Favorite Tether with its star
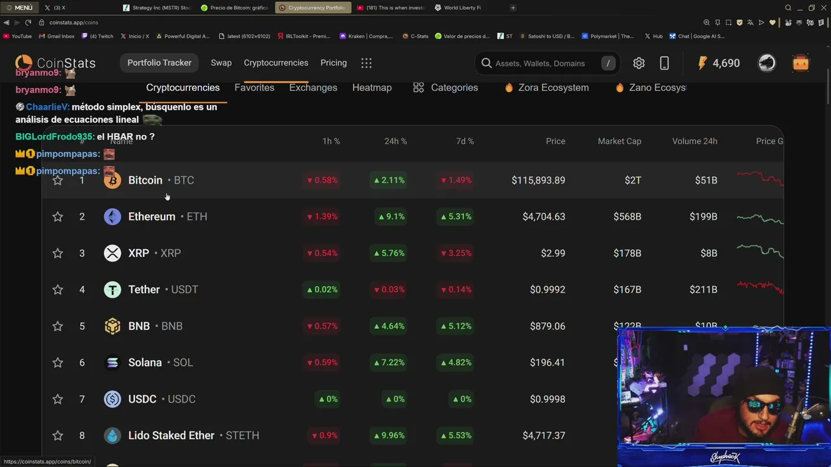Viewport: 831px width, 467px height. (58, 289)
